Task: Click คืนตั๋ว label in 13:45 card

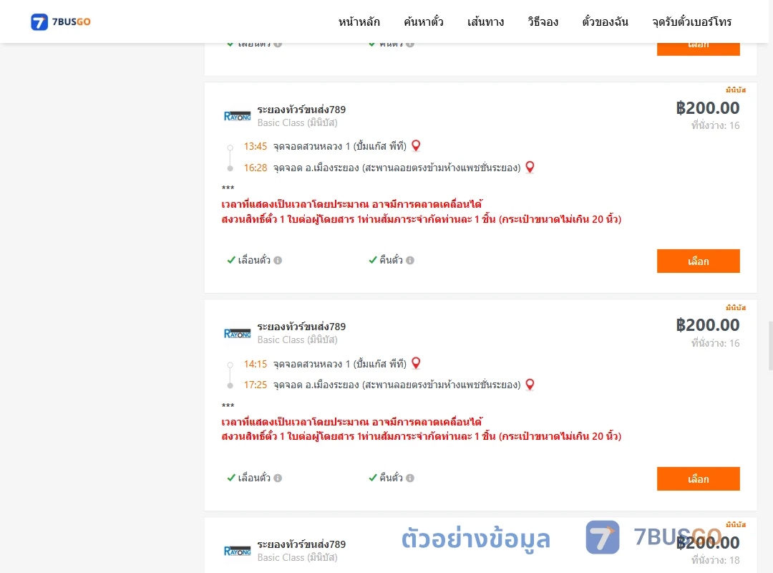Action: point(391,260)
